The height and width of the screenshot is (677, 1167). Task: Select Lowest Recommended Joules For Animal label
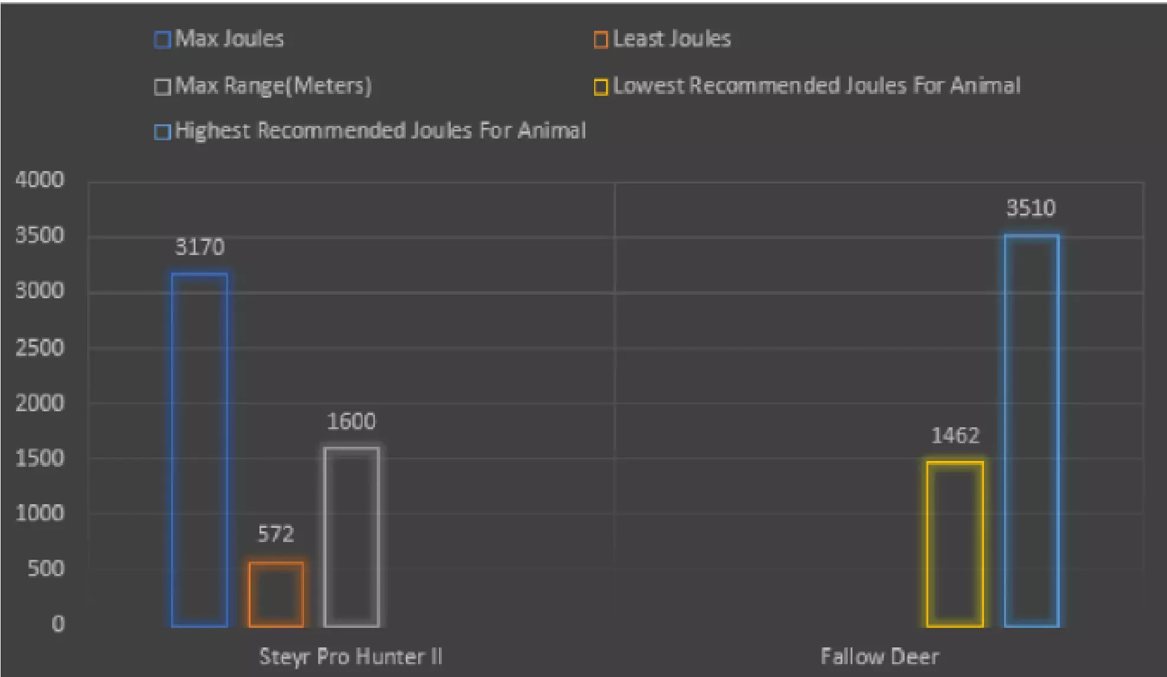click(816, 86)
